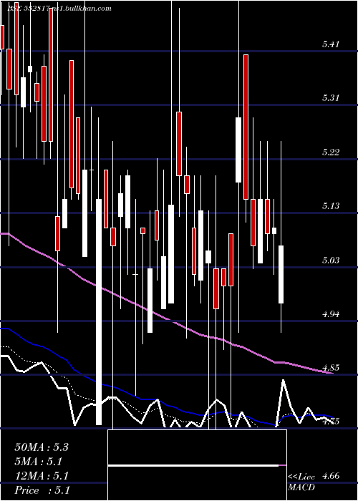358x501 pixels.
Task: Click the 5.41 price axis label
Action: point(331,44)
